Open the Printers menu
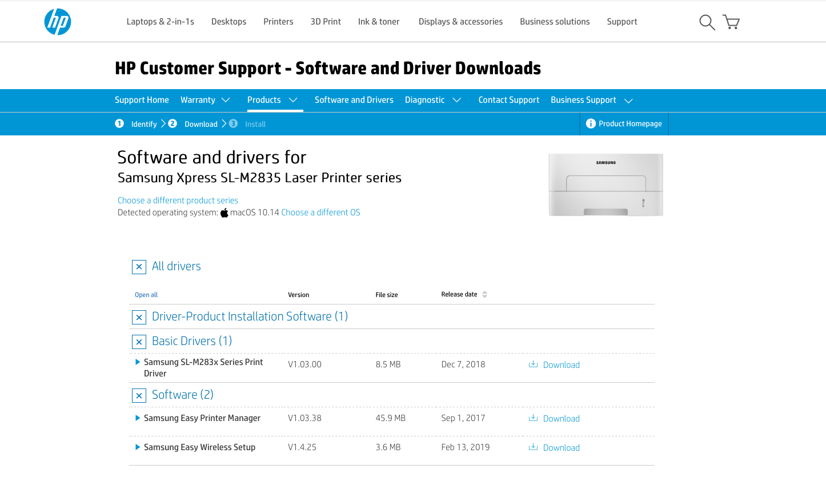Image resolution: width=826 pixels, height=501 pixels. coord(278,22)
